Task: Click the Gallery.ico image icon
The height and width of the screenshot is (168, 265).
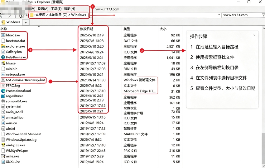Action: 3,52
